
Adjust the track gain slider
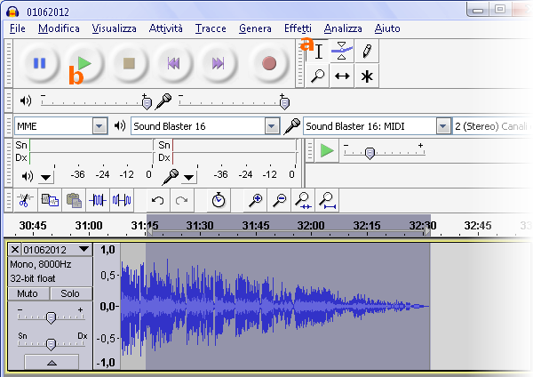(x=51, y=317)
